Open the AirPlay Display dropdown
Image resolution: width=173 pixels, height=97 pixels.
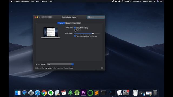coord(60,64)
